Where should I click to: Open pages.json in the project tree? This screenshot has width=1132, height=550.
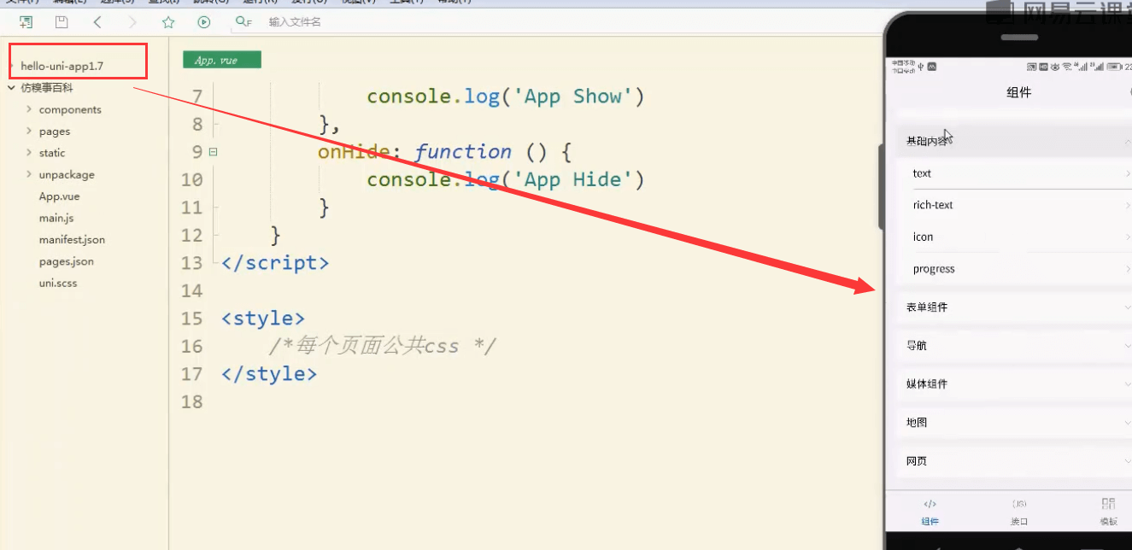66,261
